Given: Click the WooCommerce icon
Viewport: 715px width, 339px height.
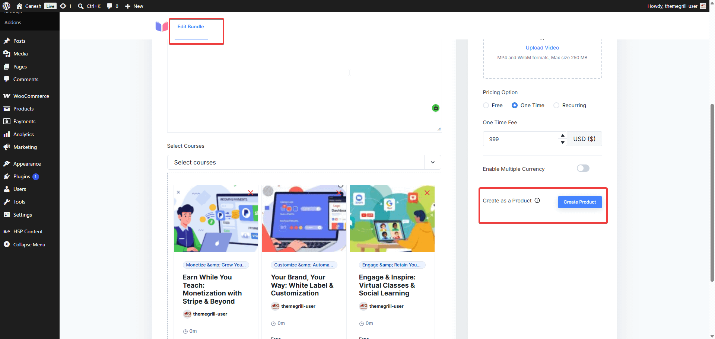Looking at the screenshot, I should click(x=7, y=96).
